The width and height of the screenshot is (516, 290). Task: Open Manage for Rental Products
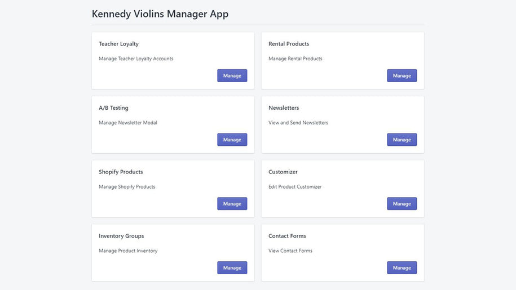coord(402,75)
